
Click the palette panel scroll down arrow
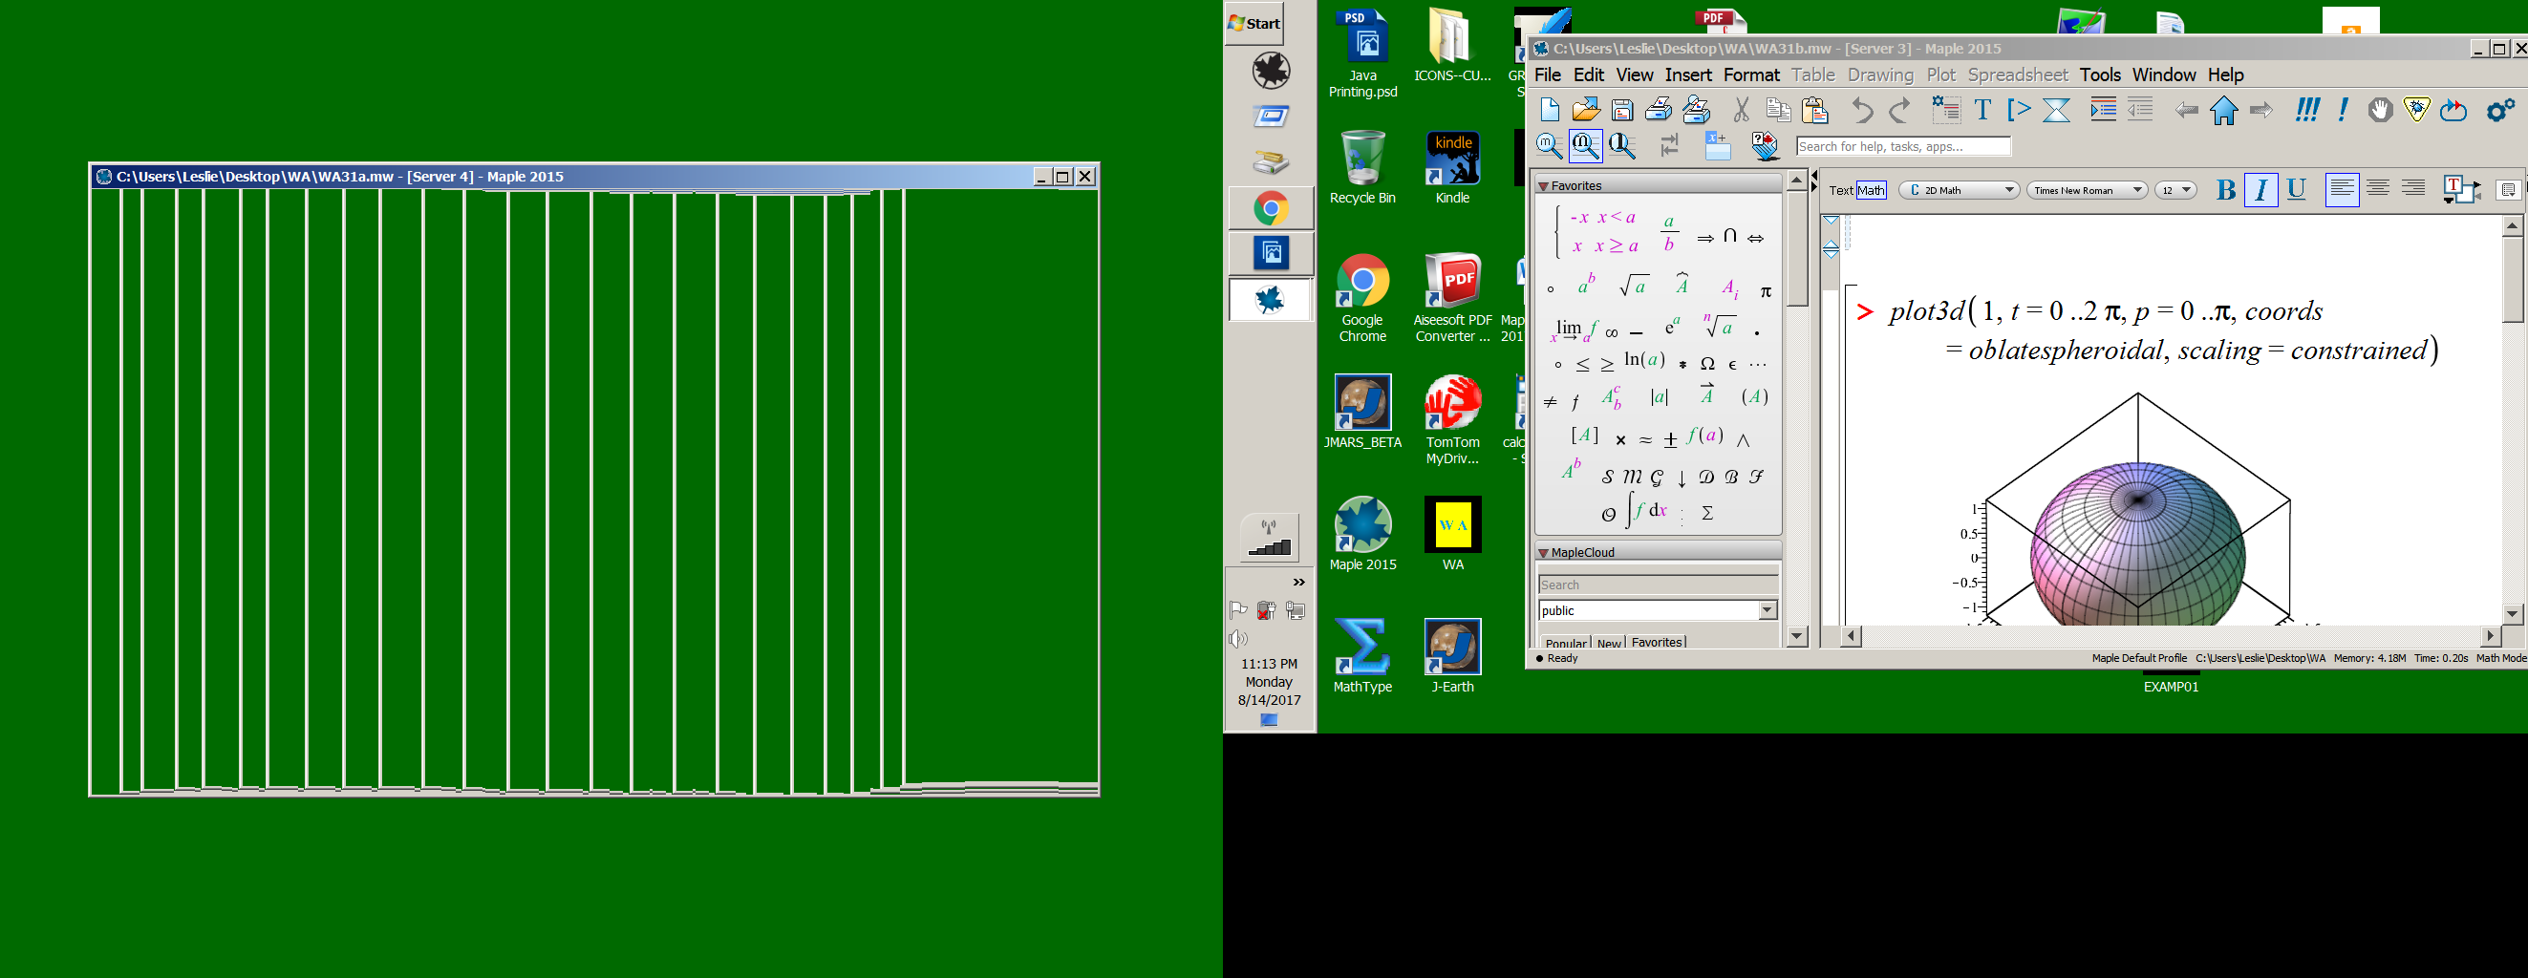[1797, 636]
